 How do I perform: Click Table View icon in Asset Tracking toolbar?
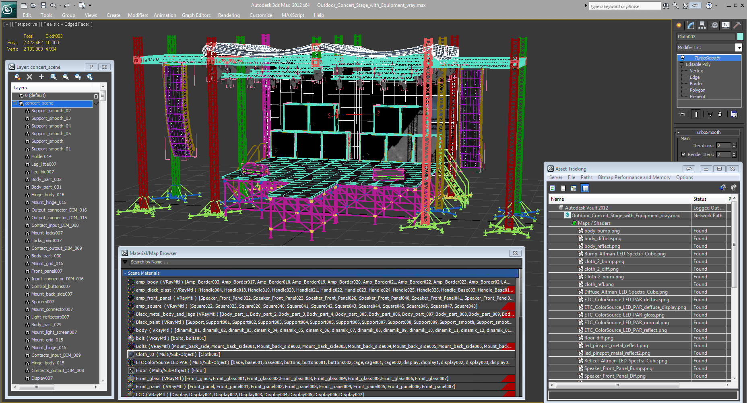[585, 188]
